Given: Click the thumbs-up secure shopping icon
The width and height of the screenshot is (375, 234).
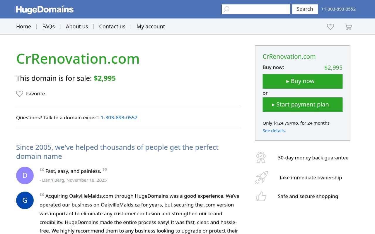Looking at the screenshot, I should (261, 196).
